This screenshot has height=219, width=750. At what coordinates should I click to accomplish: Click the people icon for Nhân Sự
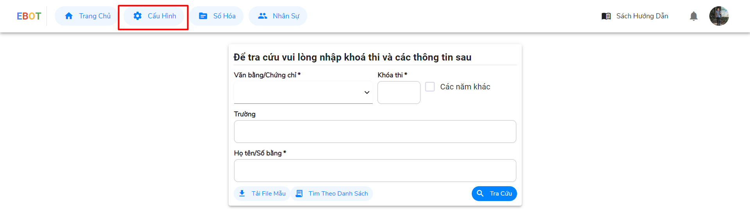[x=263, y=16]
